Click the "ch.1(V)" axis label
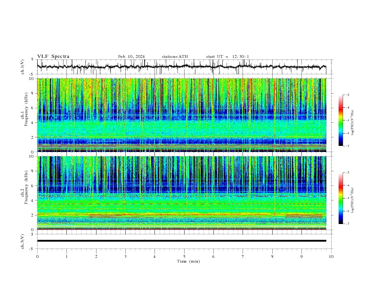Viewport: 373px width, 288px height. (23, 67)
